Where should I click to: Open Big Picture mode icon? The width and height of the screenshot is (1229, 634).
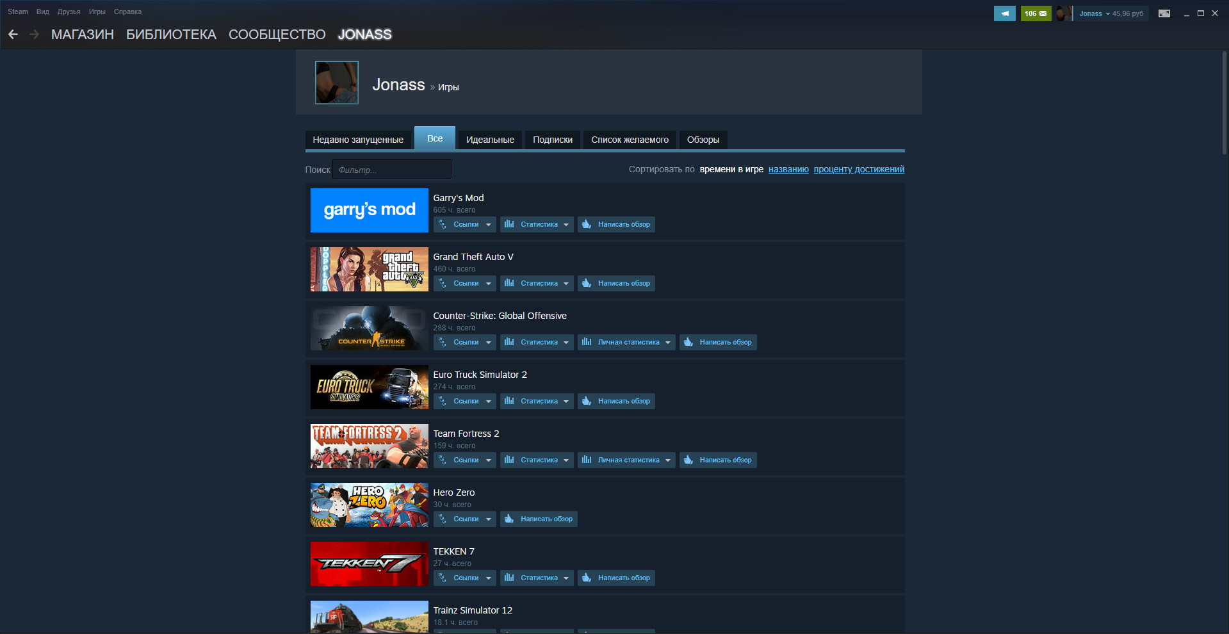pyautogui.click(x=1164, y=13)
